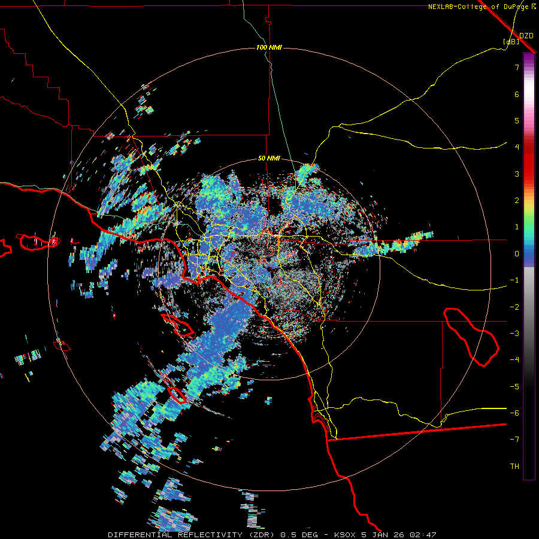
Task: Click the 0 value on the color scale
Action: 517,254
